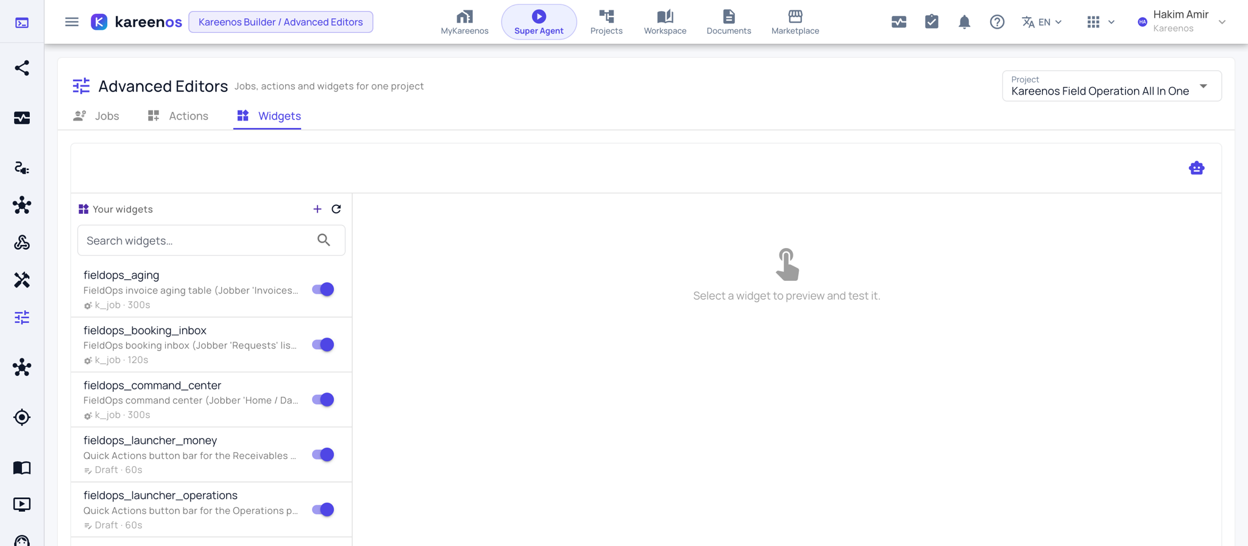Open Documents in top navigation

point(729,22)
